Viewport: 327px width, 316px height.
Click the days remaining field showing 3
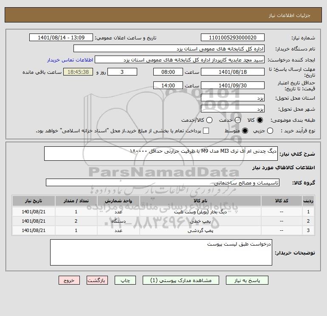coord(122,72)
